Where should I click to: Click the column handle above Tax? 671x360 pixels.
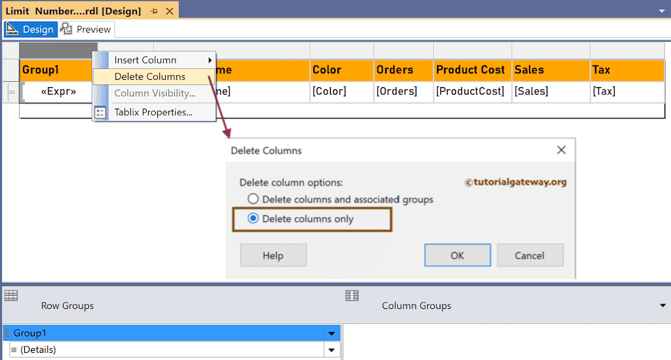(x=627, y=50)
